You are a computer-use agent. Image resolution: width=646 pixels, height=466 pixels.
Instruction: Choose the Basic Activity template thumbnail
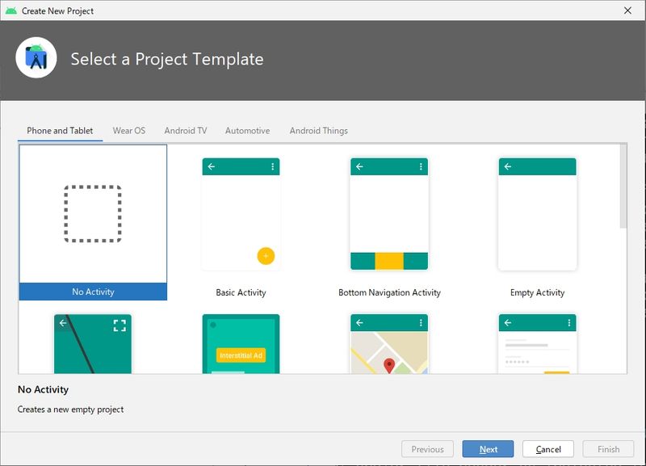click(241, 214)
